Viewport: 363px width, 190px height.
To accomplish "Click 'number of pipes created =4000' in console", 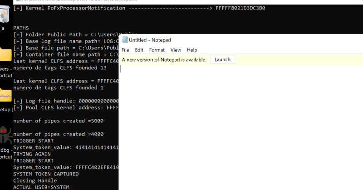I will pos(59,134).
